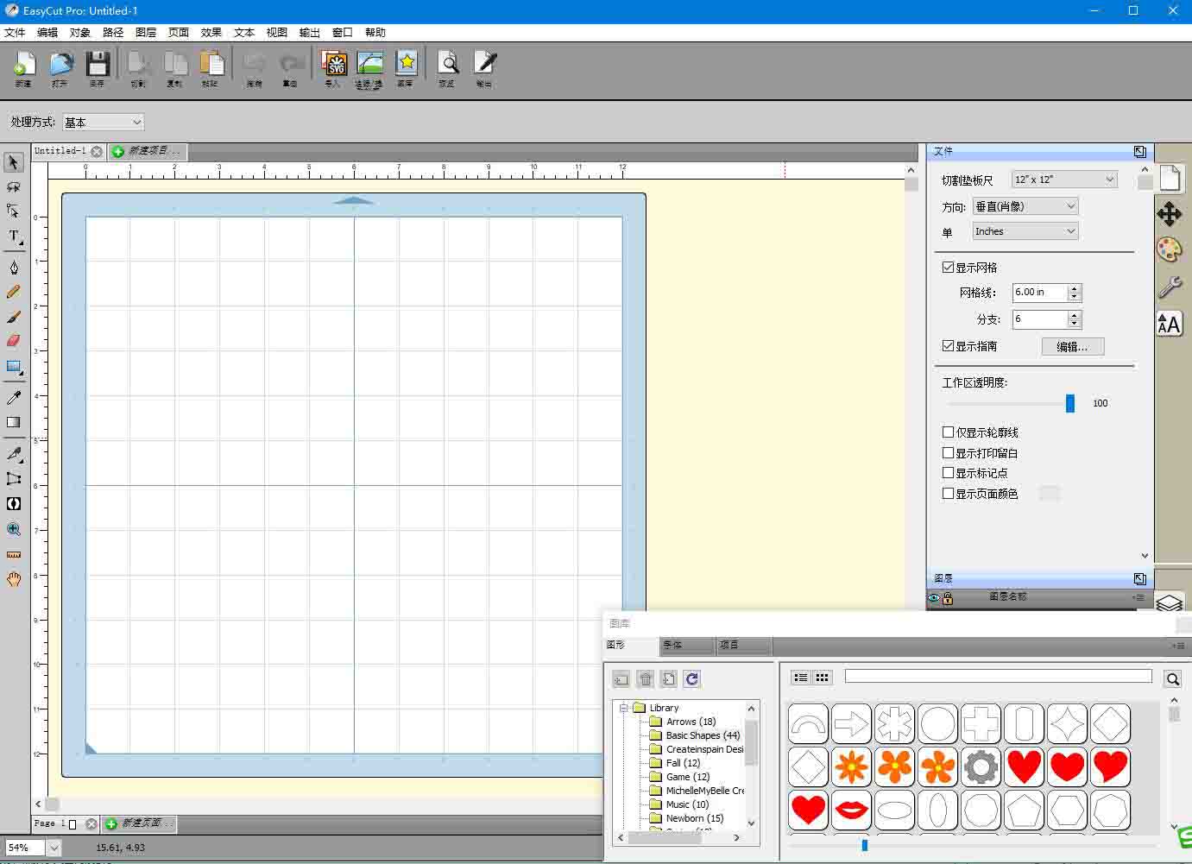
Task: Open the processing mode dropdown
Action: [x=103, y=123]
